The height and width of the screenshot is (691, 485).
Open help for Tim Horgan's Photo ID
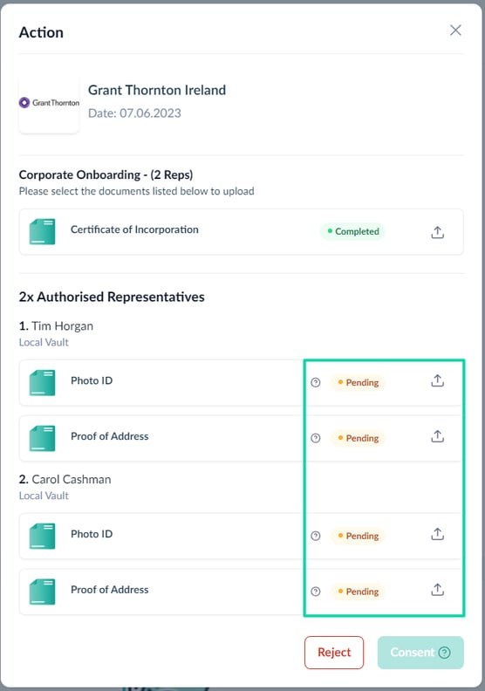316,382
